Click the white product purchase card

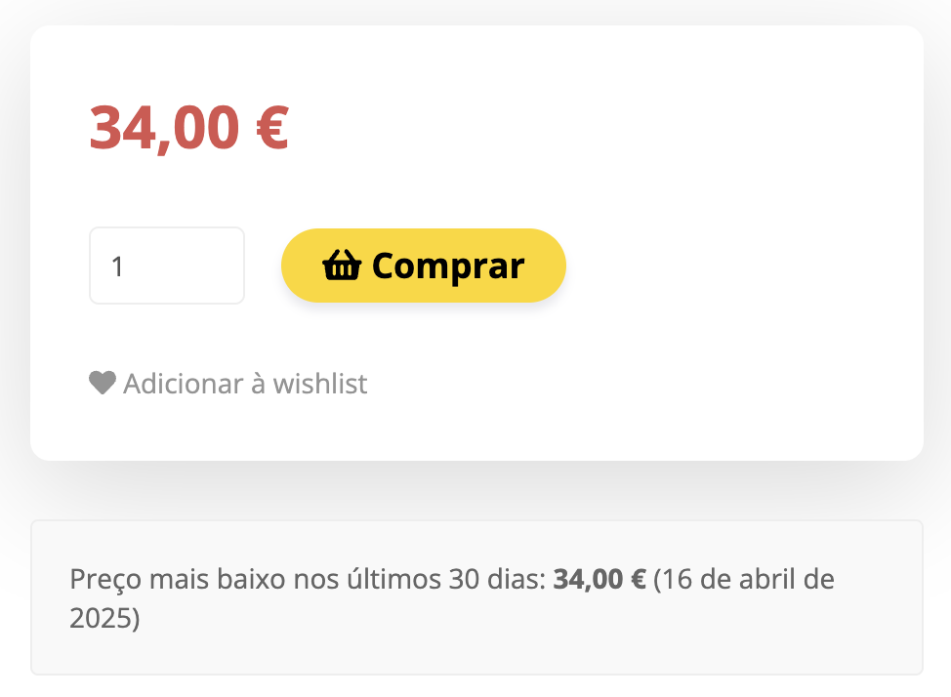click(x=475, y=244)
